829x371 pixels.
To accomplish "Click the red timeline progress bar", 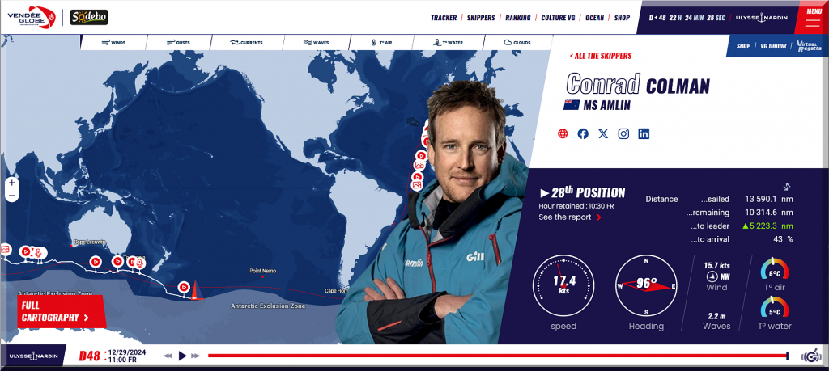I will (498, 356).
